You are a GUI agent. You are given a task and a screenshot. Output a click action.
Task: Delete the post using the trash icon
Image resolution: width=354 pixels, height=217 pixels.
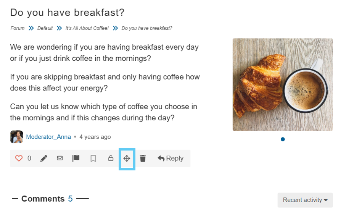click(x=143, y=159)
